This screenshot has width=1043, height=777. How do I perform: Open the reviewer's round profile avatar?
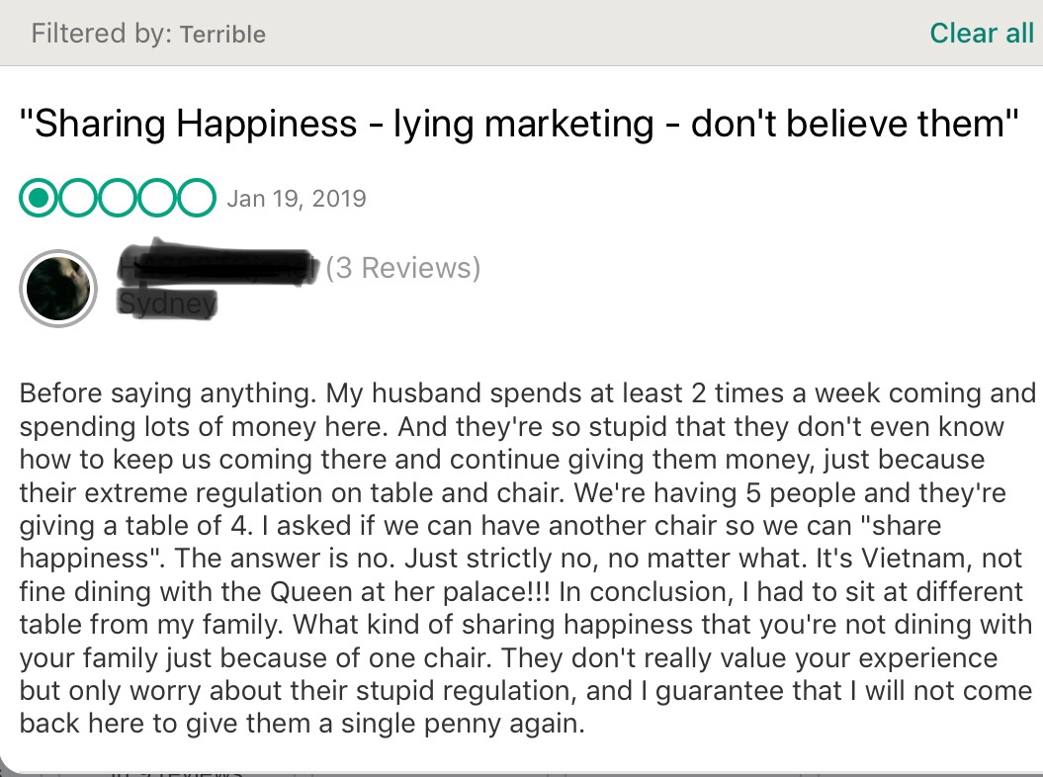(x=58, y=289)
